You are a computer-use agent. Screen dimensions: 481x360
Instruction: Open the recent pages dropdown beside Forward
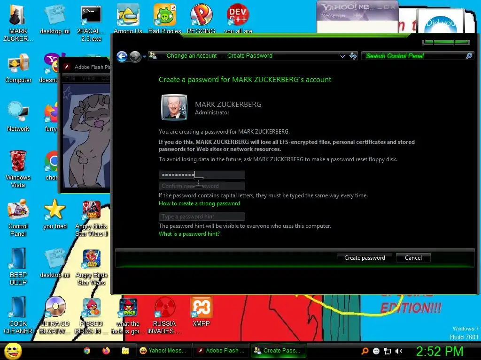click(x=144, y=57)
